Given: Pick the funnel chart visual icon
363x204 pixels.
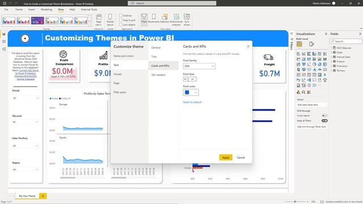Looking at the screenshot, I should pyautogui.click(x=304, y=64).
